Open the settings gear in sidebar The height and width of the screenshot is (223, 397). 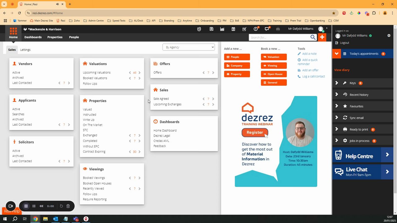[x=389, y=36]
